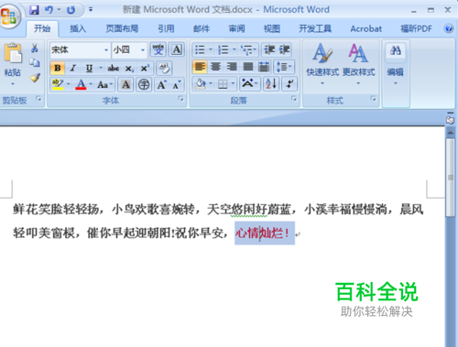
Task: Expand the 粘贴 options arrow
Action: coord(13,83)
